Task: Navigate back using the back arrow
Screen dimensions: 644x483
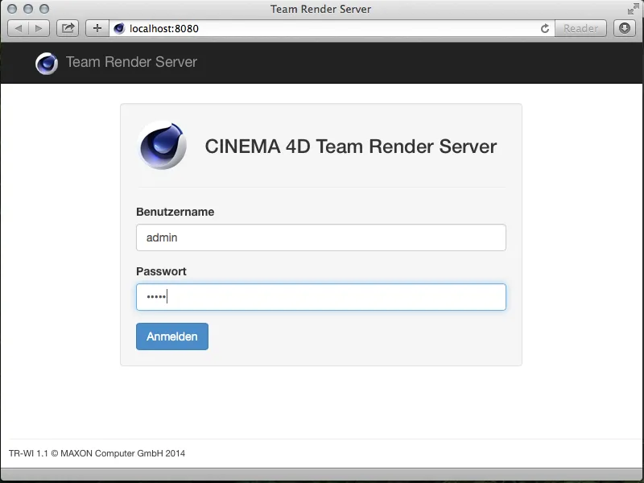Action: click(18, 27)
